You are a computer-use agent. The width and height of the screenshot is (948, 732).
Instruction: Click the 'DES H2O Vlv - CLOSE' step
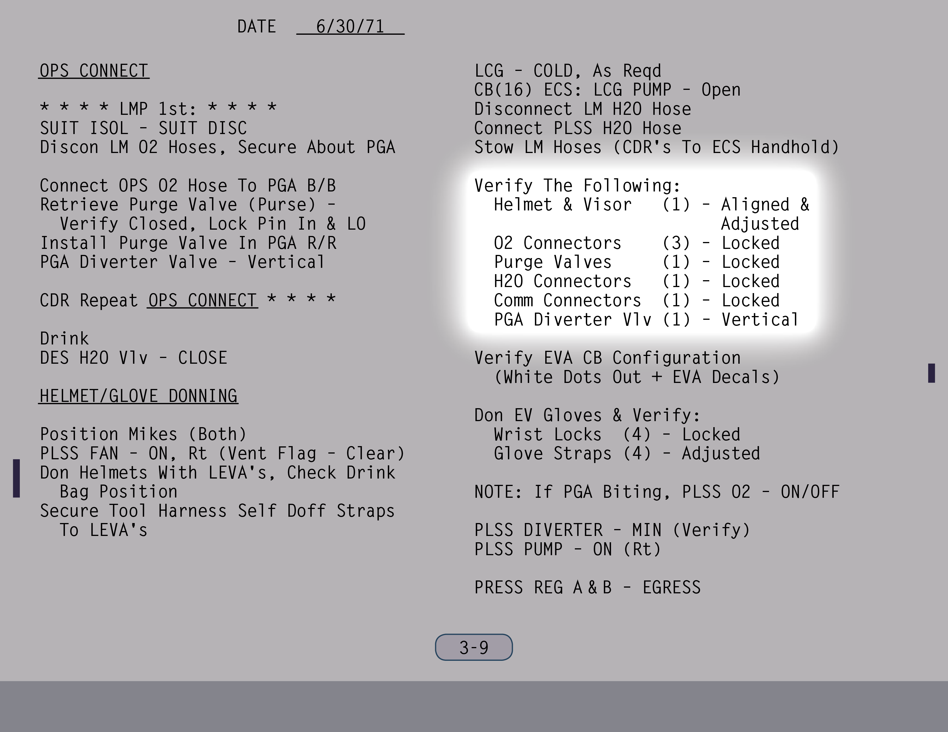coord(133,358)
